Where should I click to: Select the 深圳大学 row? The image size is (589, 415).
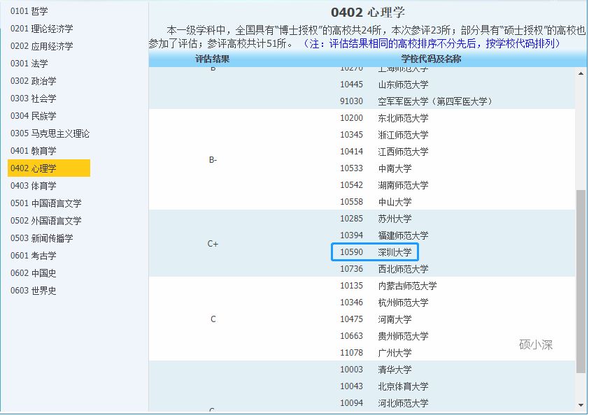pyautogui.click(x=375, y=252)
